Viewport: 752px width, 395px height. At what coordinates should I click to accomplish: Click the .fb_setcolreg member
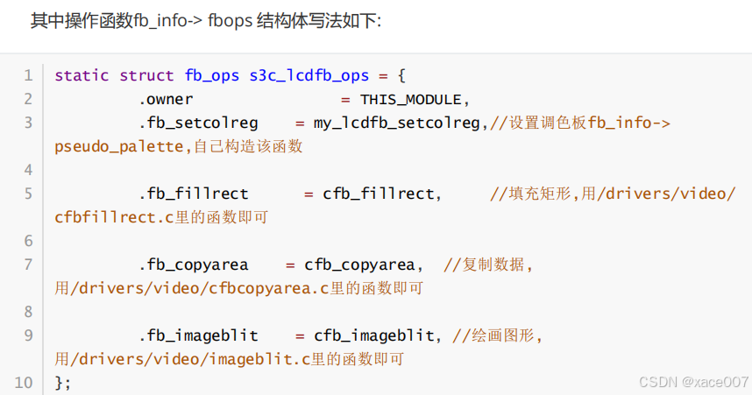(x=199, y=123)
